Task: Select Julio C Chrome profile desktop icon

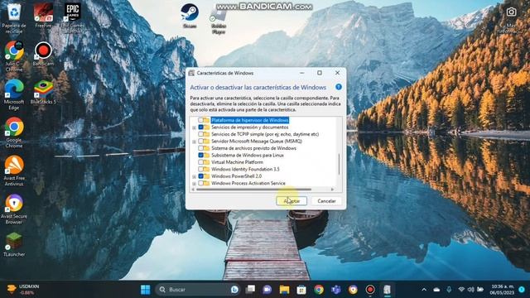Action: (14, 56)
